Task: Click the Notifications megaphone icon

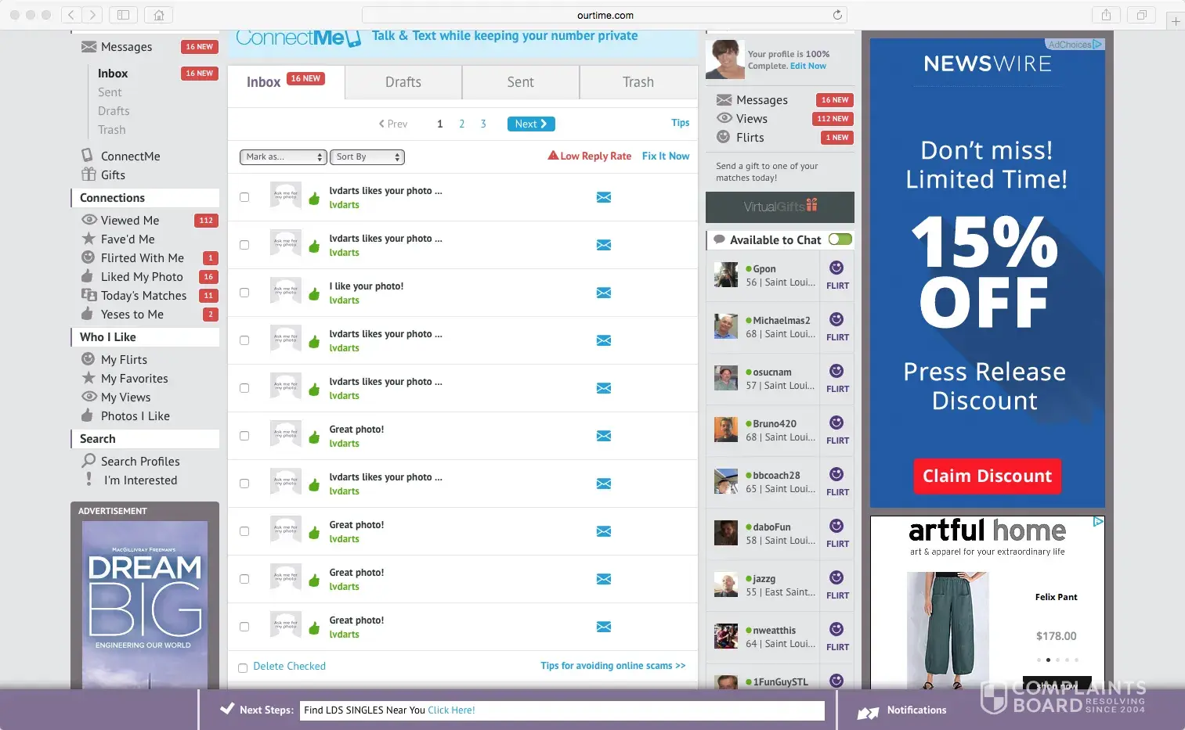Action: [x=868, y=712]
